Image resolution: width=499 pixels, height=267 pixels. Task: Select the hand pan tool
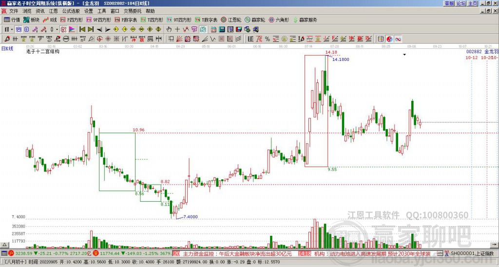pyautogui.click(x=169, y=29)
